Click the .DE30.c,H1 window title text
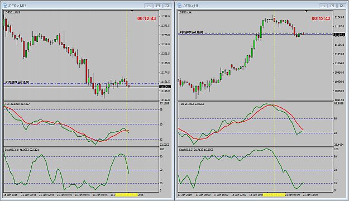Image resolution: width=349 pixels, height=201 pixels. (190, 6)
